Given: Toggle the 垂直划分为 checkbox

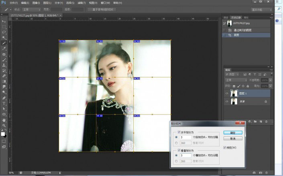Looking at the screenshot, I should (179, 150).
